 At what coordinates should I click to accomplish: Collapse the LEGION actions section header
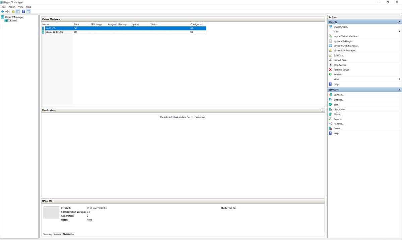pos(399,22)
